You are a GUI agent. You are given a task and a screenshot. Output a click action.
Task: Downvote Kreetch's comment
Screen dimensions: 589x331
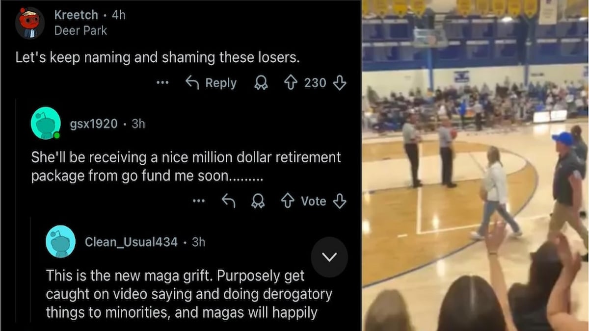(340, 83)
